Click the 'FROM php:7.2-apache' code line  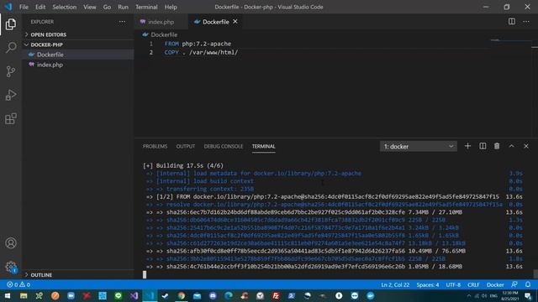point(198,44)
